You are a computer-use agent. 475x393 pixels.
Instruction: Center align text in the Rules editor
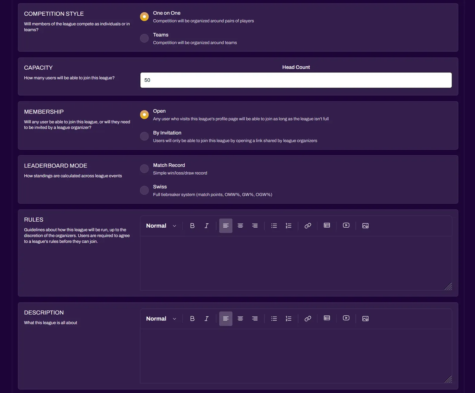tap(240, 226)
